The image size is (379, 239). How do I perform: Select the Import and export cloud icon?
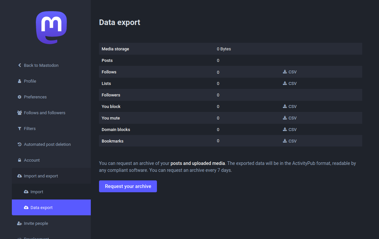(19, 176)
